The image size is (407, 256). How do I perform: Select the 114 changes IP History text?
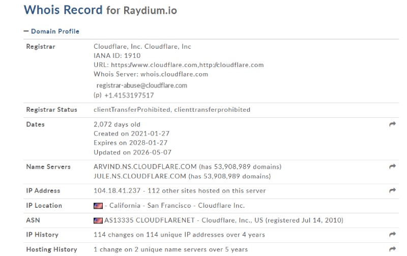click(x=180, y=235)
